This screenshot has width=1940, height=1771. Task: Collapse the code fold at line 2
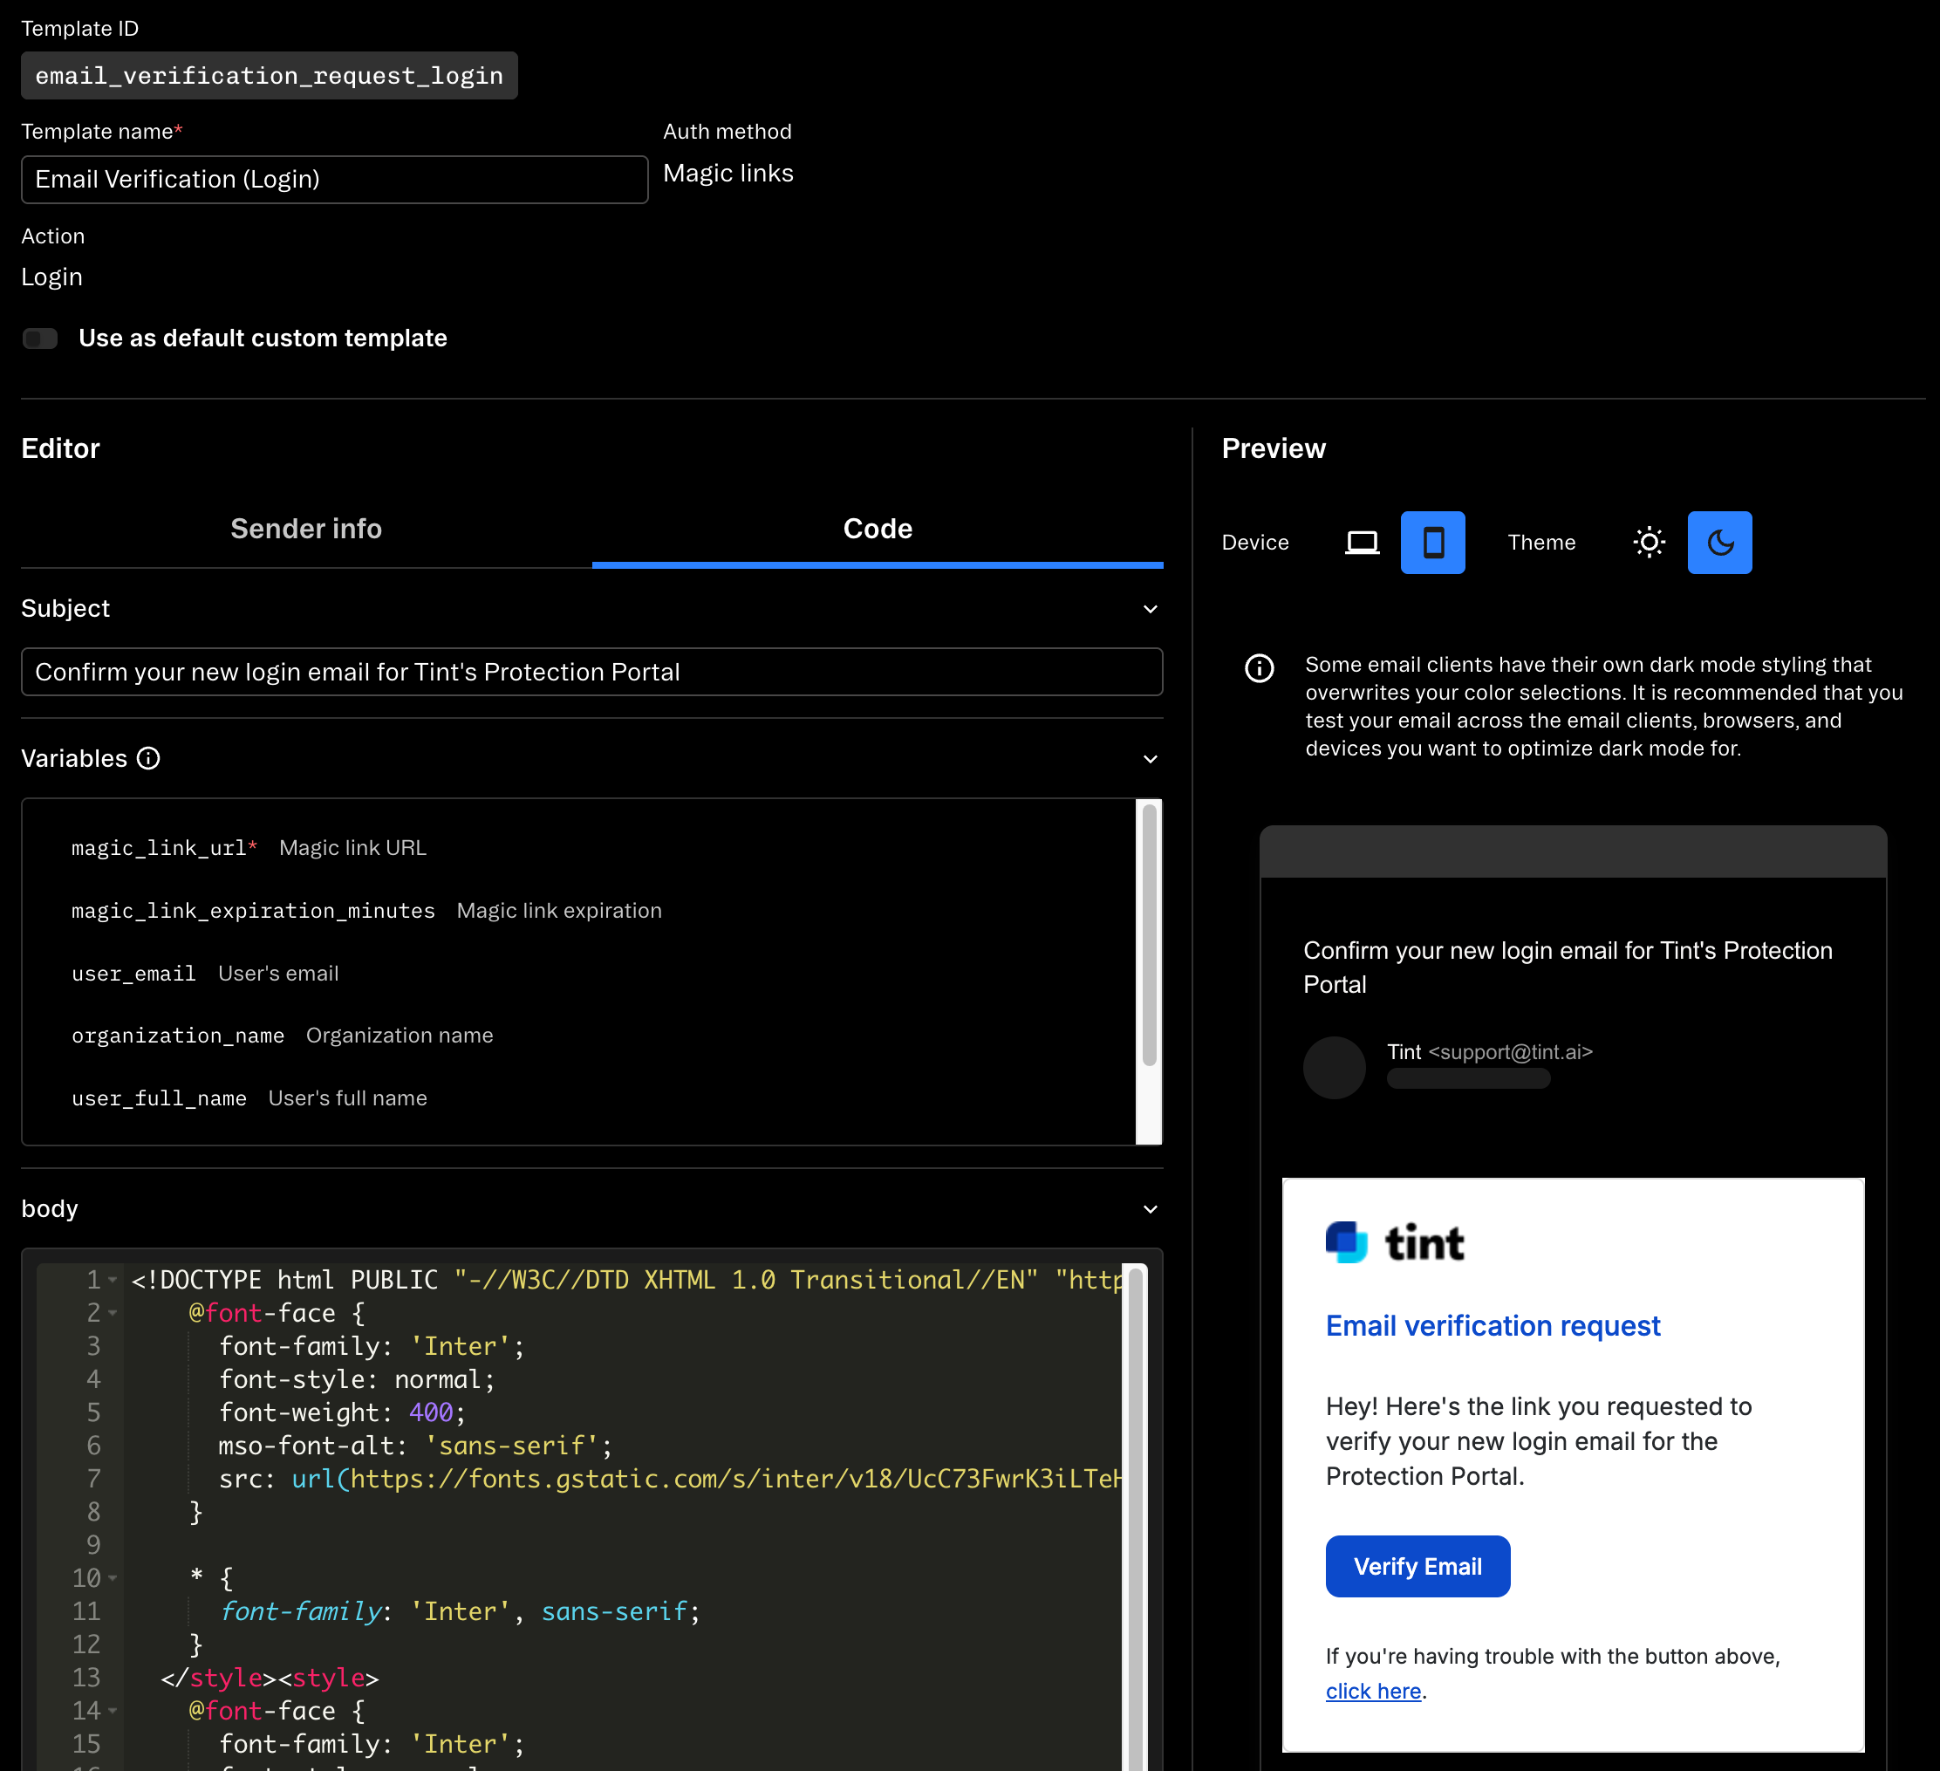pyautogui.click(x=112, y=1313)
